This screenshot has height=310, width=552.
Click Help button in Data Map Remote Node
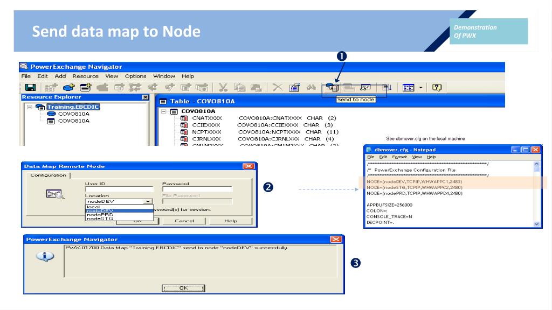pyautogui.click(x=231, y=221)
